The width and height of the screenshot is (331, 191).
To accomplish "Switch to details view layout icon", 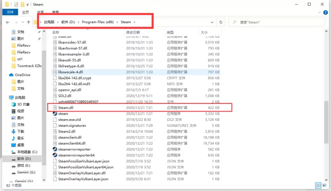I will tap(318, 185).
